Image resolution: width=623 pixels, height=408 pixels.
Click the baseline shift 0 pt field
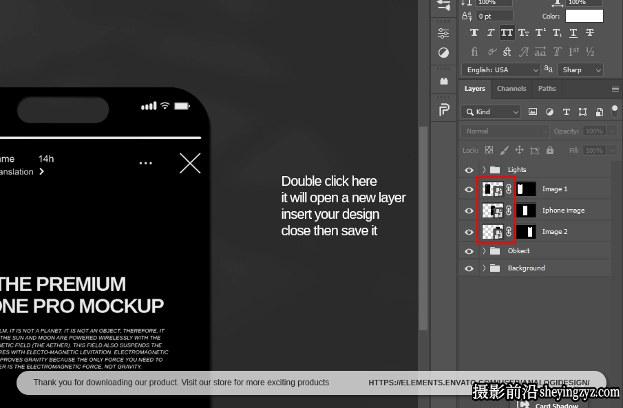[495, 16]
